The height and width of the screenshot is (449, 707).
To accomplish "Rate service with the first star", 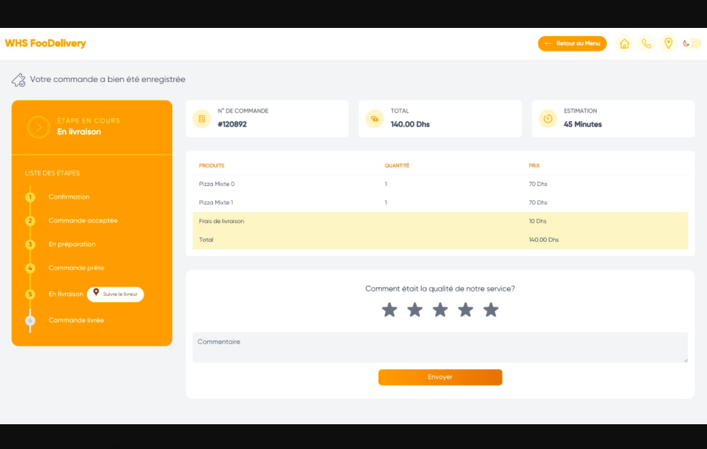I will pos(389,310).
